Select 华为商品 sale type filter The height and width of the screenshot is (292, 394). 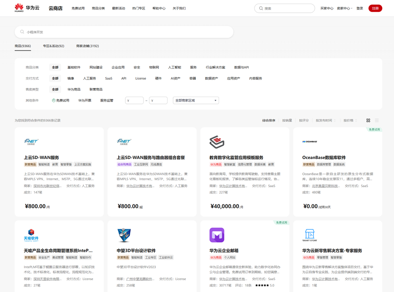pos(74,89)
